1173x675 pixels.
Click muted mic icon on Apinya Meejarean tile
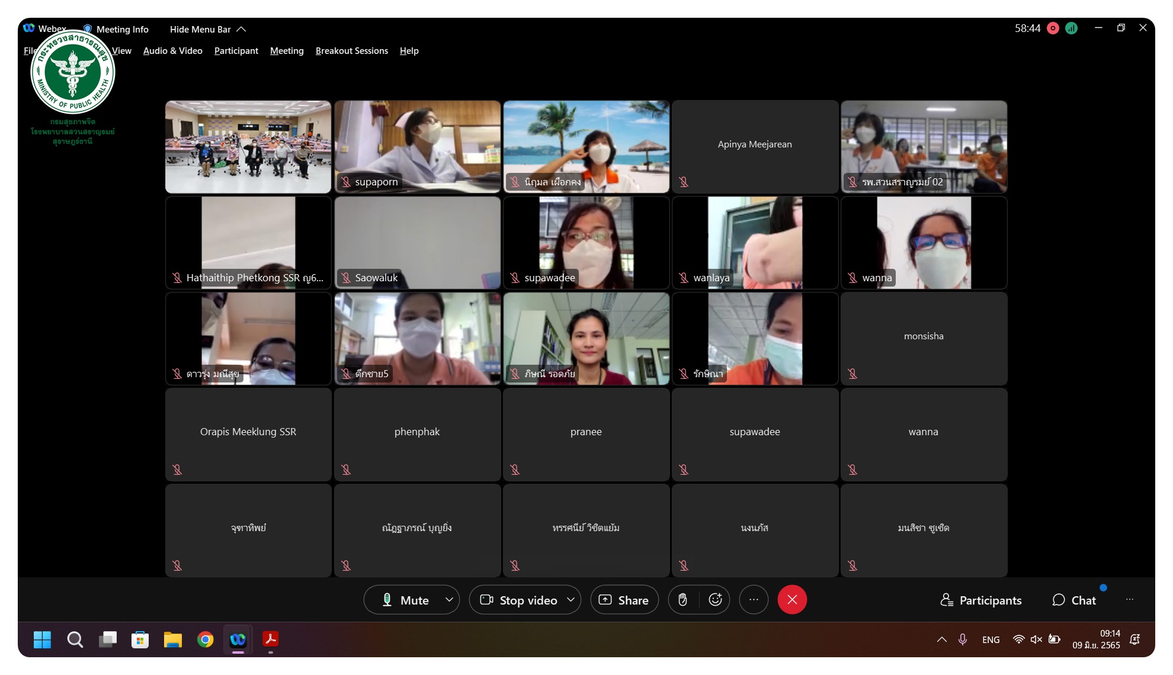point(684,182)
